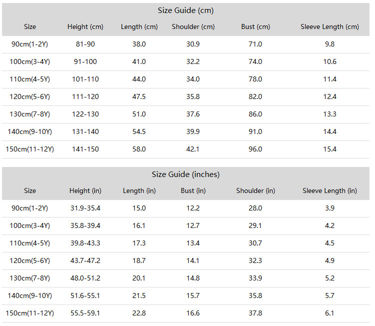Select the 47.5 length value

click(x=139, y=96)
